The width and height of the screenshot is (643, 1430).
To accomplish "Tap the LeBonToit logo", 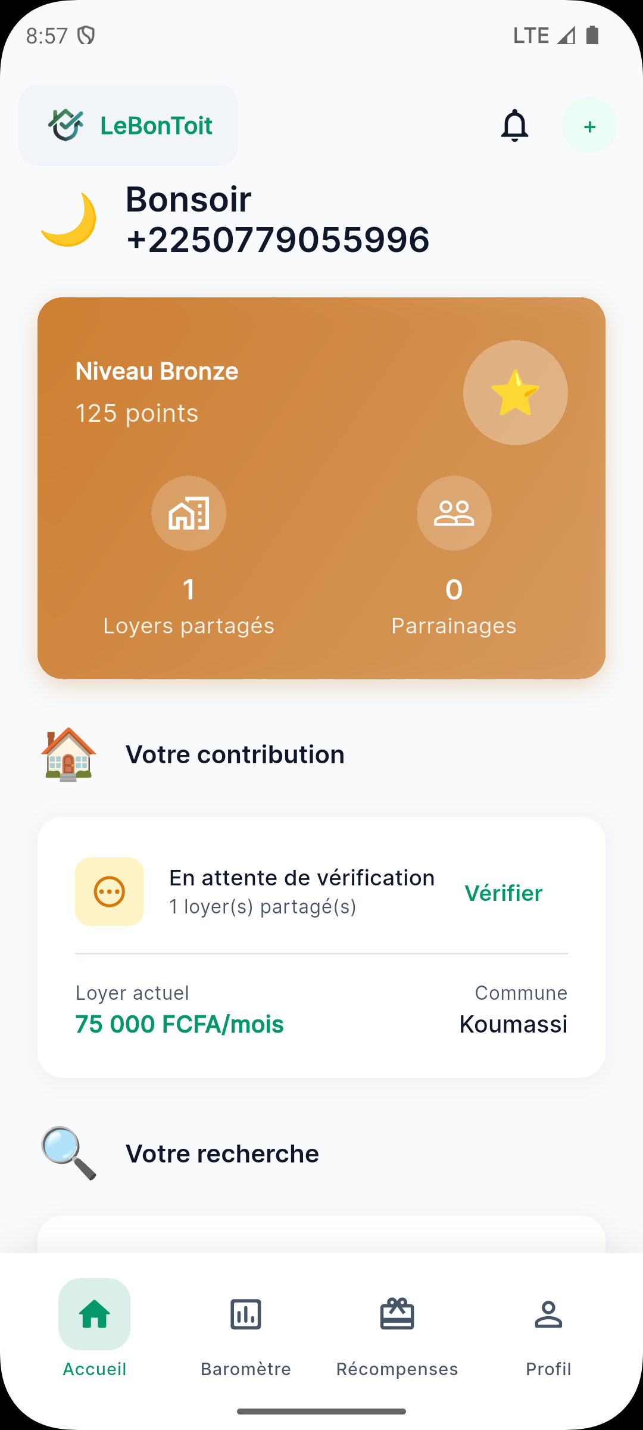I will coord(129,126).
